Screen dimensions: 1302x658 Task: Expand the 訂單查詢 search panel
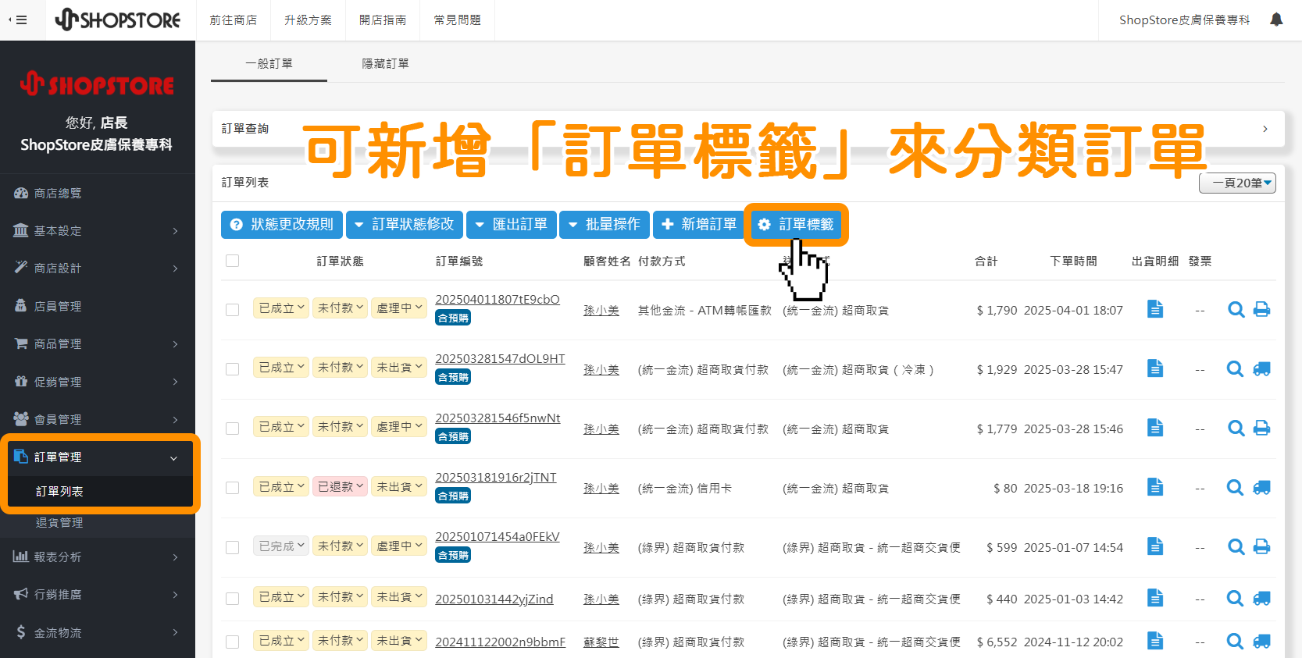748,129
